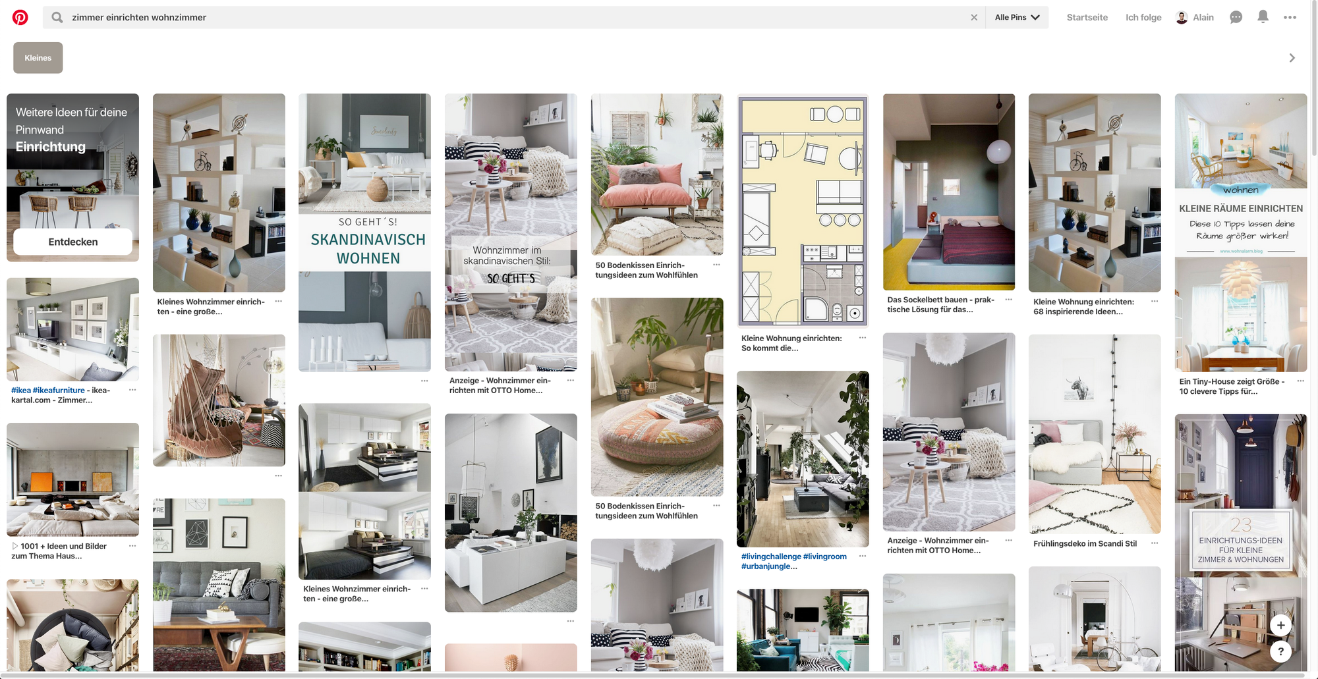Go to Startseite

(x=1087, y=18)
